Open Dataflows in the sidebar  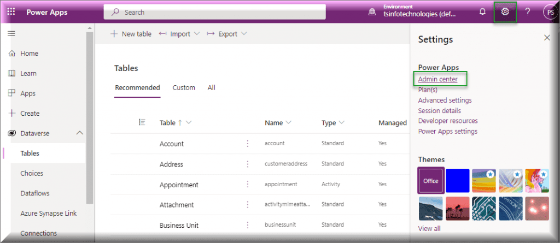[x=35, y=193]
